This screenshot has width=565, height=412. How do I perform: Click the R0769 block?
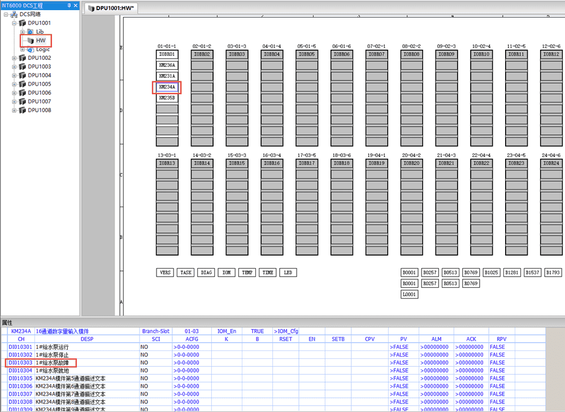(x=471, y=283)
